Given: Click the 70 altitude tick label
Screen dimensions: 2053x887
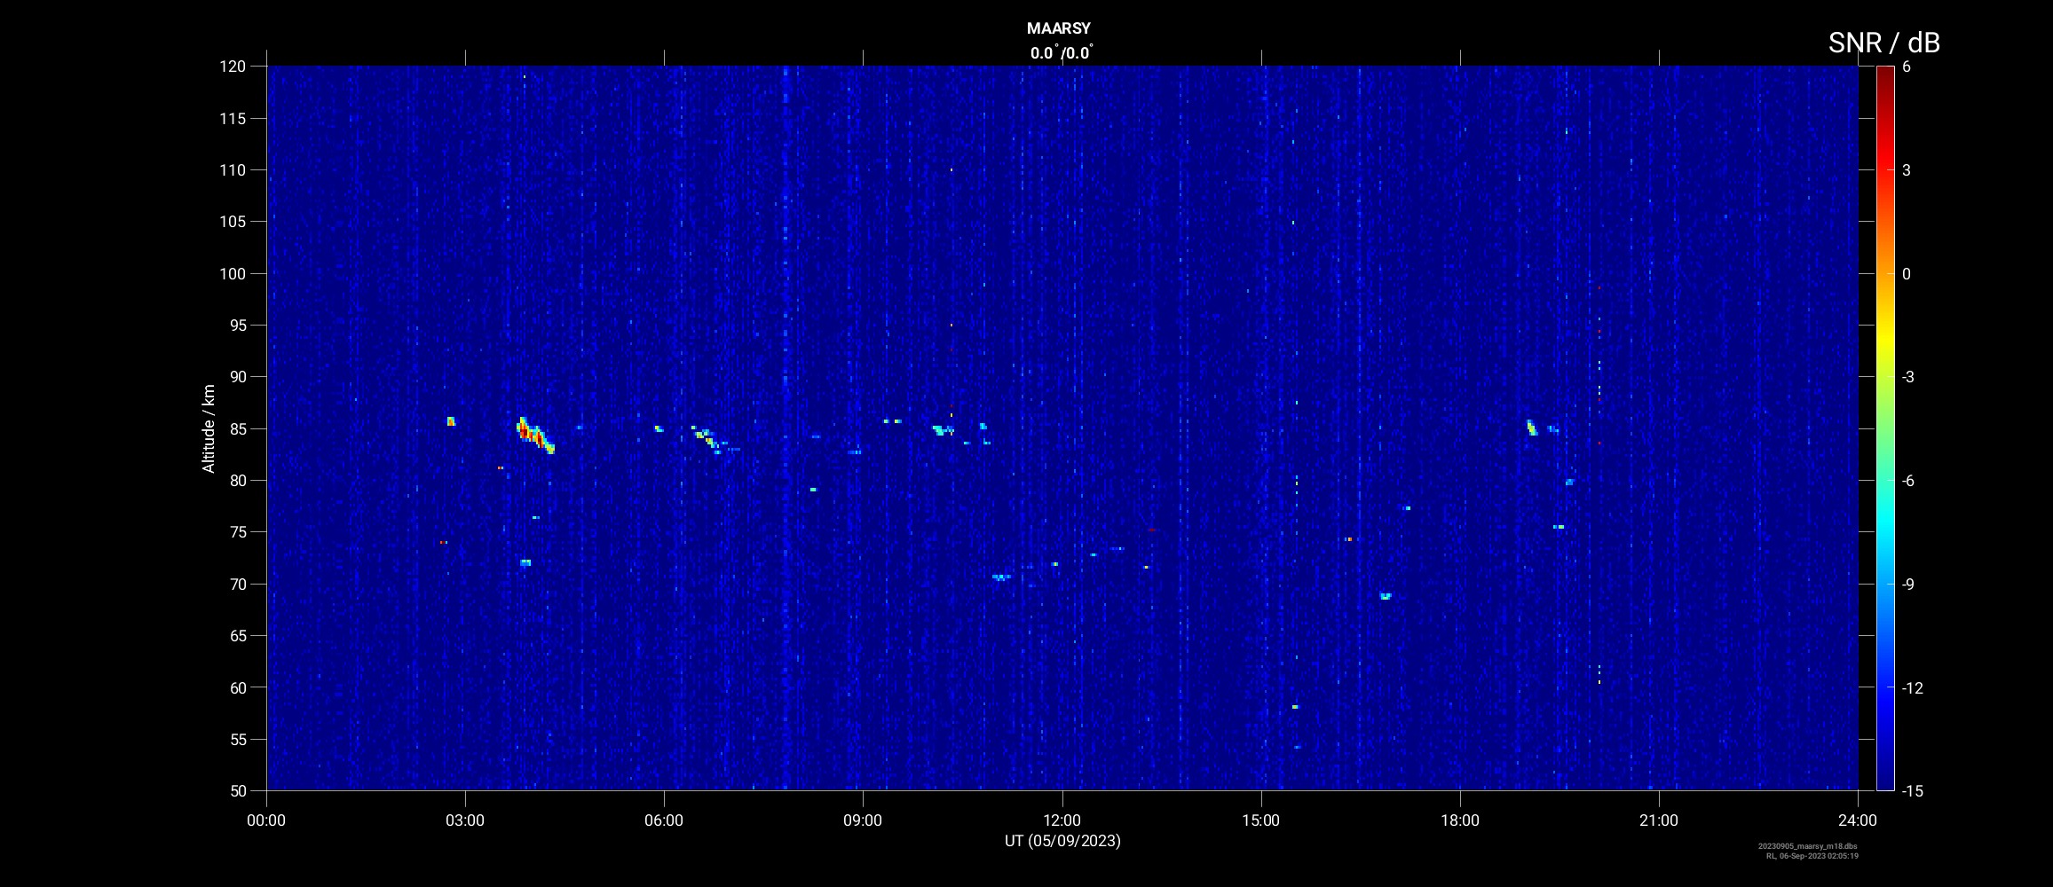Looking at the screenshot, I should point(237,584).
